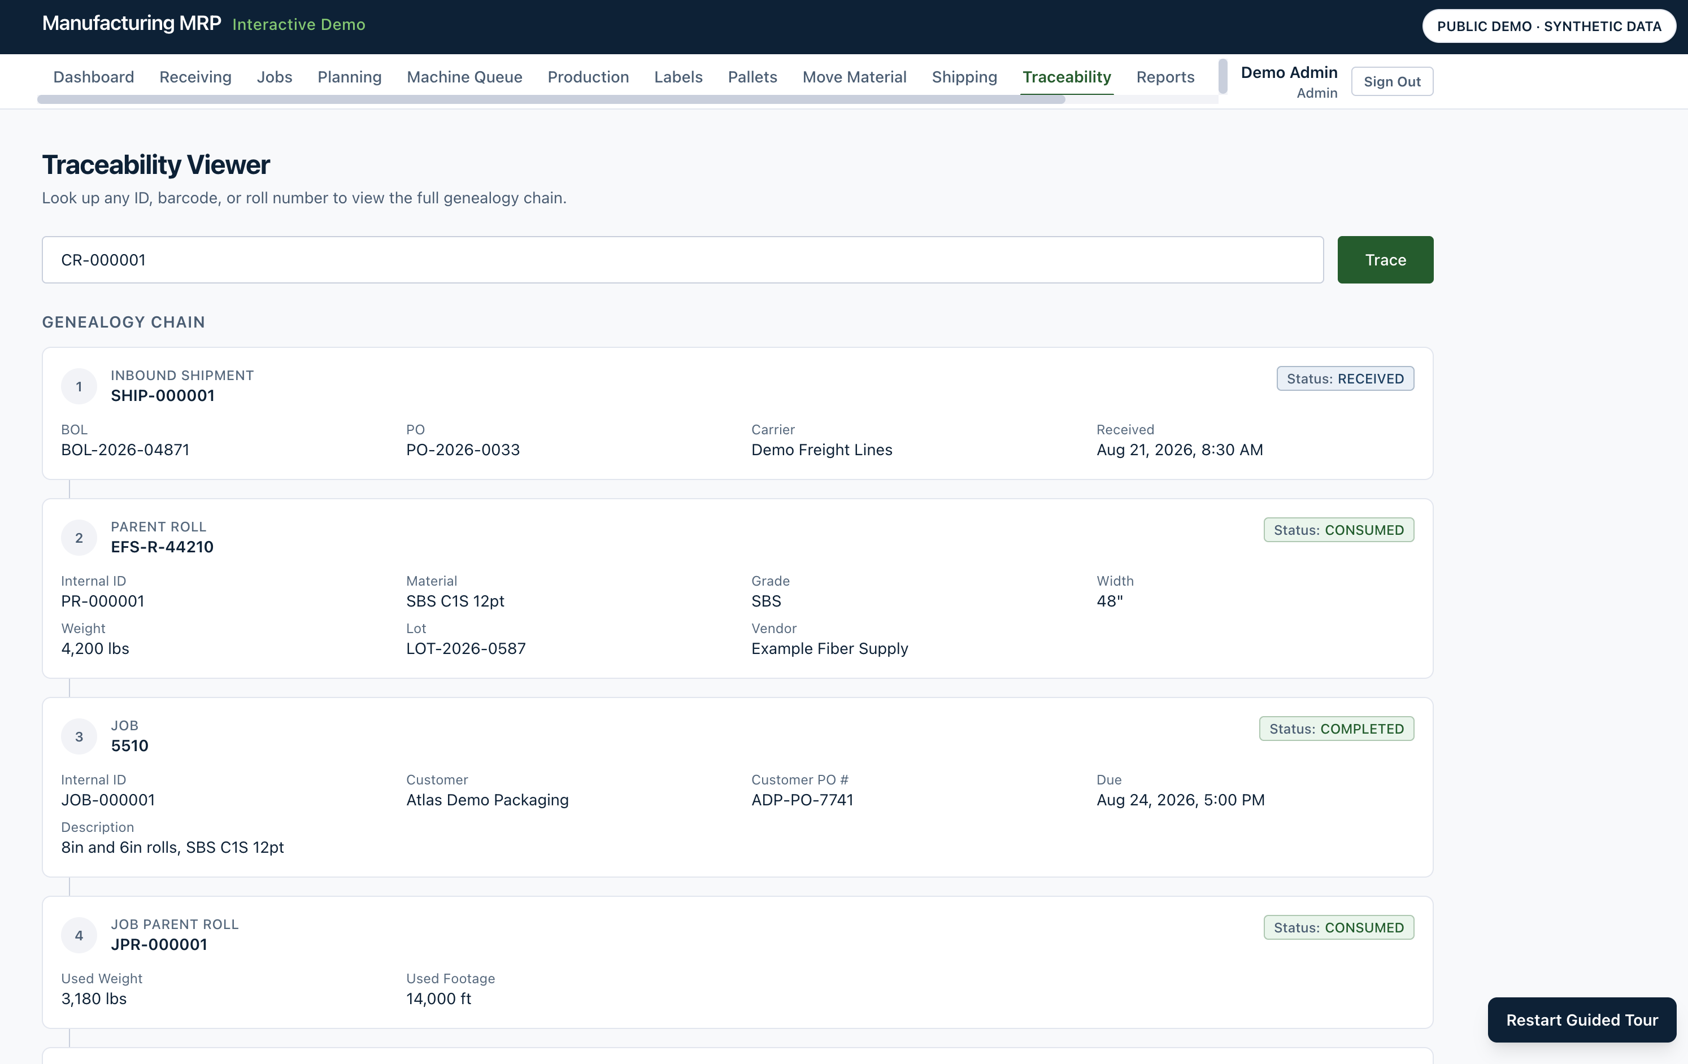Switch to the Jobs tab
This screenshot has height=1064, width=1688.
[x=274, y=77]
